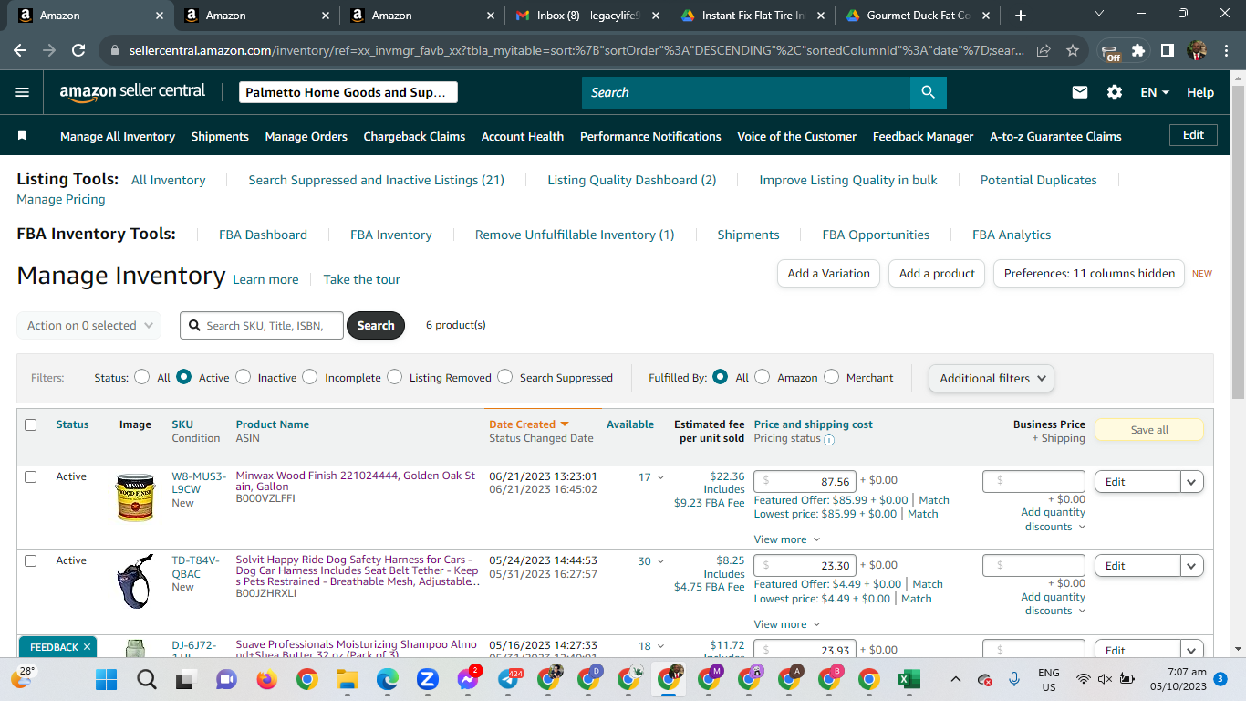The width and height of the screenshot is (1246, 701).
Task: Open a new browser tab with plus icon
Action: tap(1021, 16)
